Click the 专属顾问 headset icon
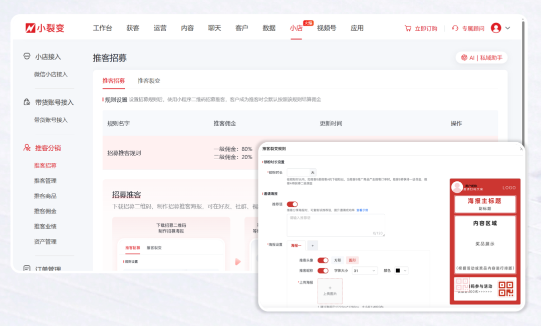Viewport: 541px width, 326px height. tap(454, 28)
